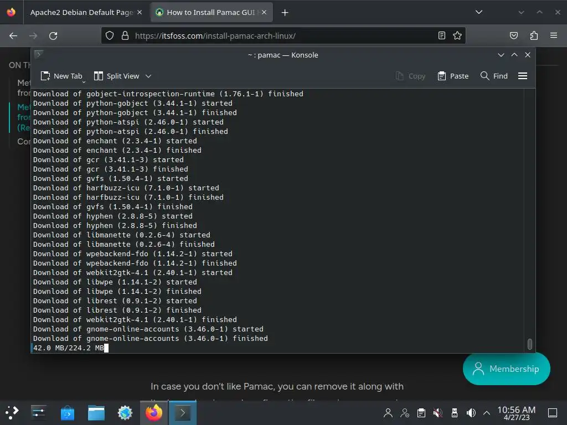Reload the current page in Firefox

point(53,36)
